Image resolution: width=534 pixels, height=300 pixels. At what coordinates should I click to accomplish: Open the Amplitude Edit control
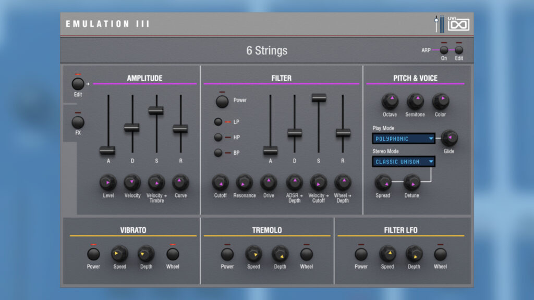coord(78,84)
